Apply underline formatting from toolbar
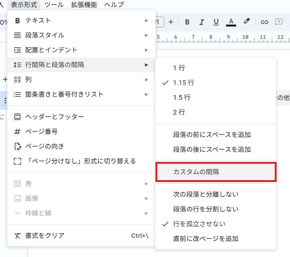This screenshot has width=290, height=257. [216, 22]
